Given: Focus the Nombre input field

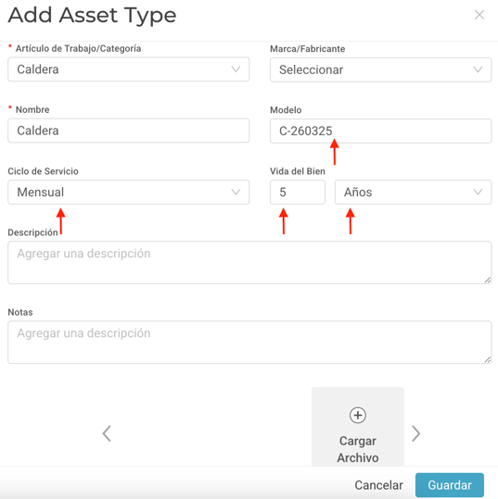Looking at the screenshot, I should click(x=129, y=131).
